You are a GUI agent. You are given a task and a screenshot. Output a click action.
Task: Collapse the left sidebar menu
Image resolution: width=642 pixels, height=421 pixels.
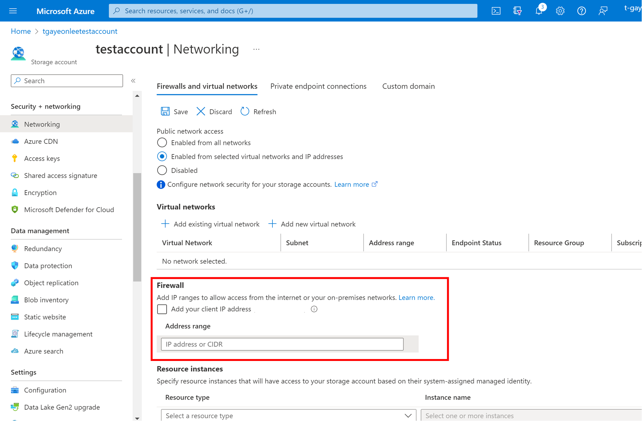(x=133, y=81)
